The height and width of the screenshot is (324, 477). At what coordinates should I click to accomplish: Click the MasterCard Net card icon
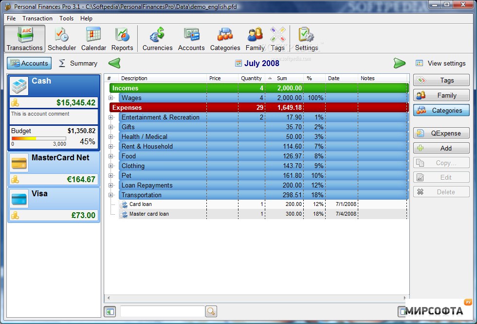coord(19,163)
